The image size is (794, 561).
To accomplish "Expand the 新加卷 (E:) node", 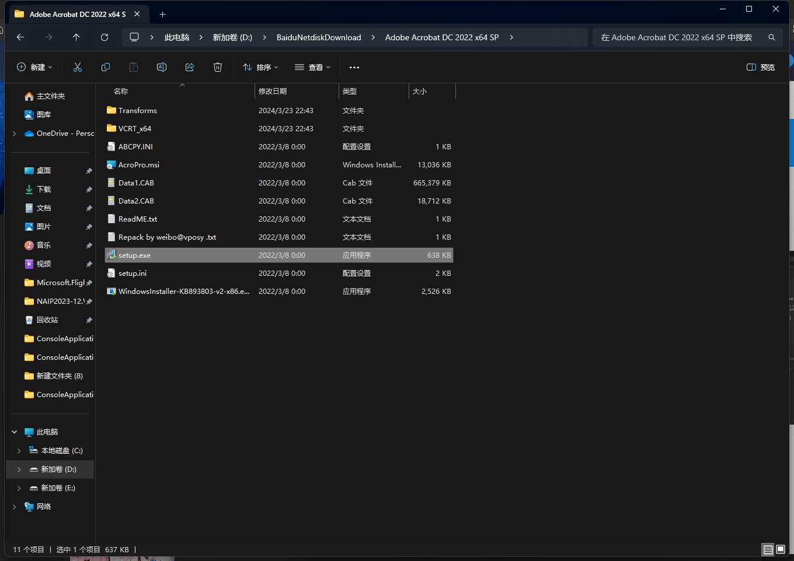I will tap(19, 488).
